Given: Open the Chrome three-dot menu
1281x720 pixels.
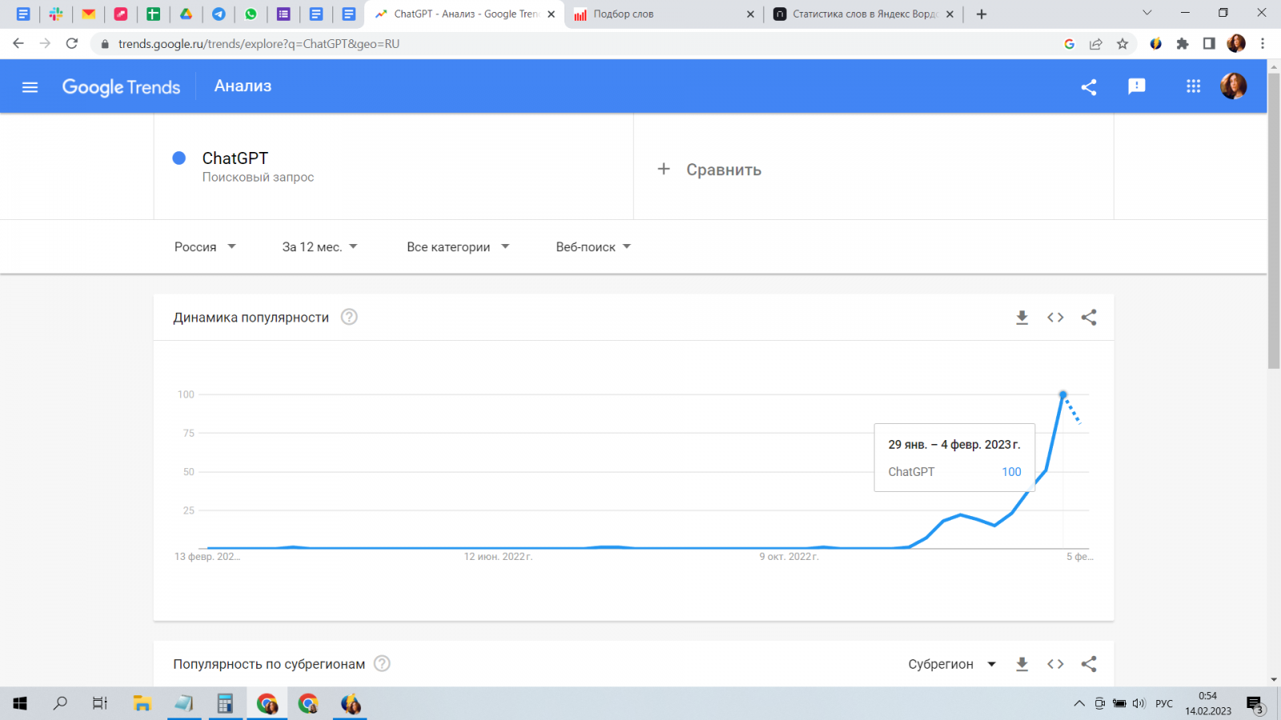Looking at the screenshot, I should 1263,44.
